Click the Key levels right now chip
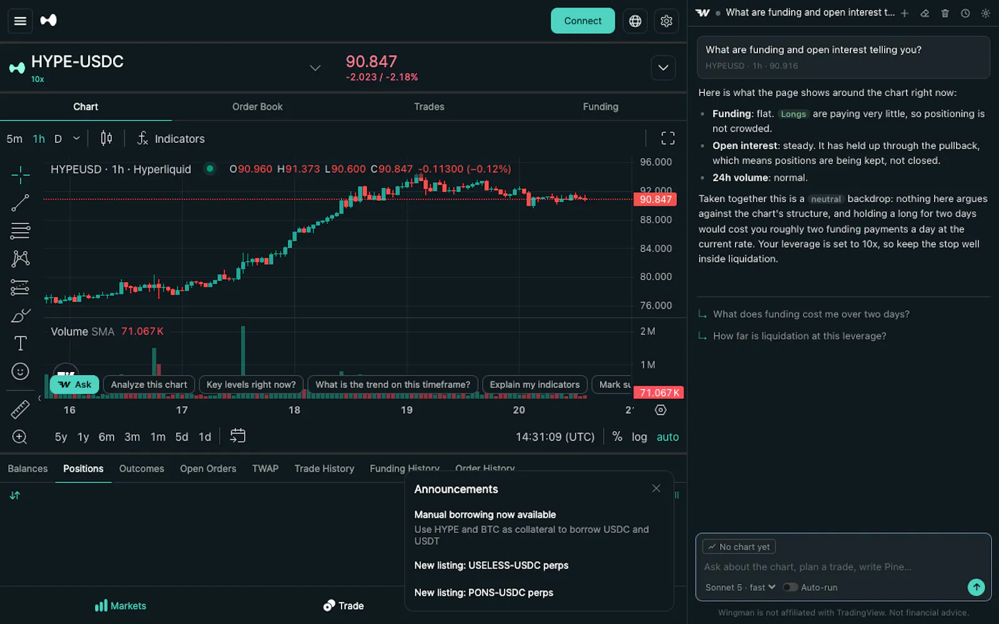The width and height of the screenshot is (999, 624). (251, 384)
